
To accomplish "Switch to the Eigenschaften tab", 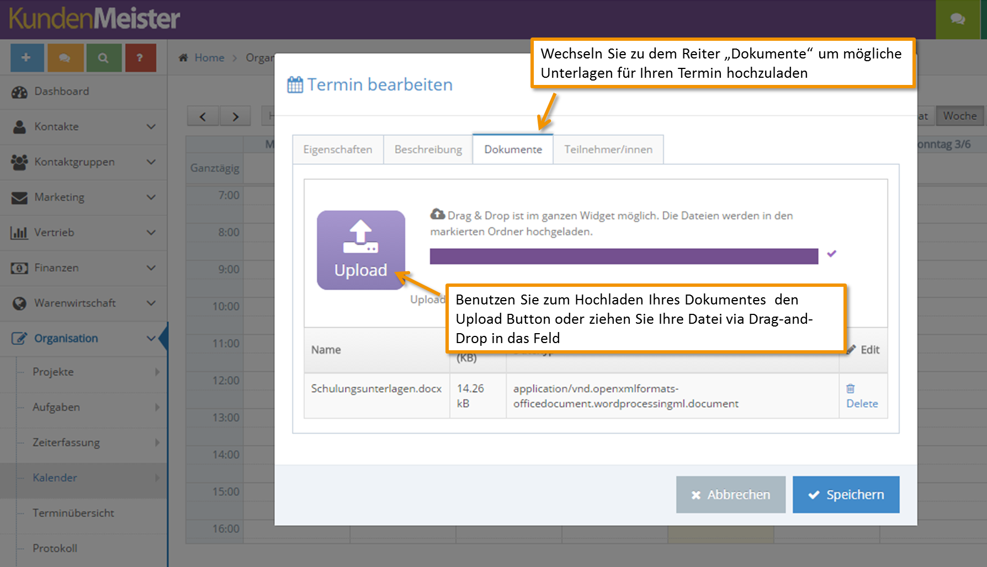I will (x=338, y=149).
